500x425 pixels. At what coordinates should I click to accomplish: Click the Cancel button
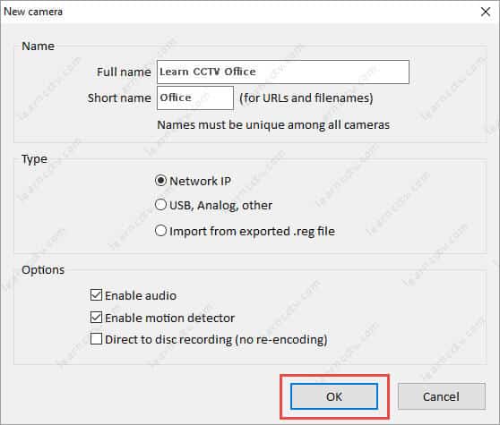442,396
